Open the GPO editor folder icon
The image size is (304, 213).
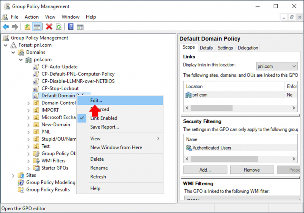click(26, 27)
